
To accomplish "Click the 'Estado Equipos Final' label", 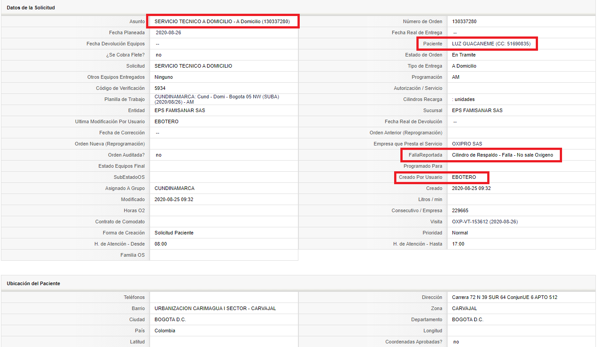I will coord(122,166).
